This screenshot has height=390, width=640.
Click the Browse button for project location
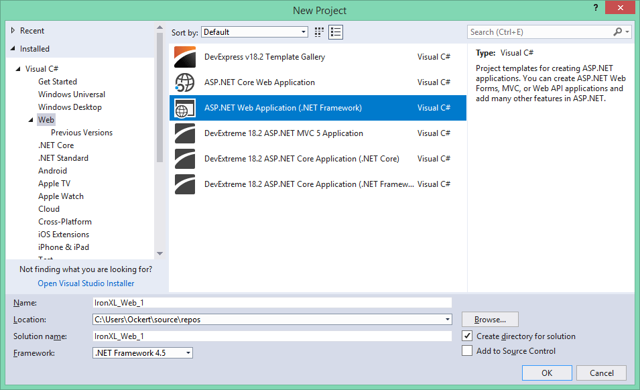(489, 319)
